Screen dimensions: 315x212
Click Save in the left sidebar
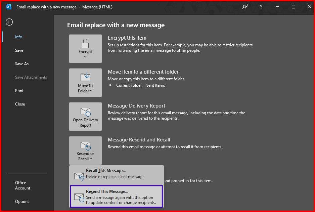19,50
